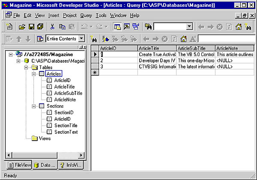
Task: Click the new record asterisk row header
Action: click(95, 72)
